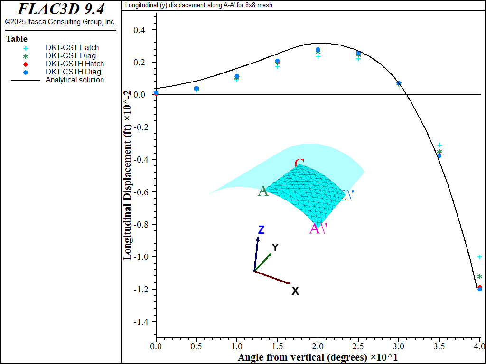Click the cyan plus DKT-CST Hatch legend marker
Viewport: 486px width, 364px height.
pos(26,48)
